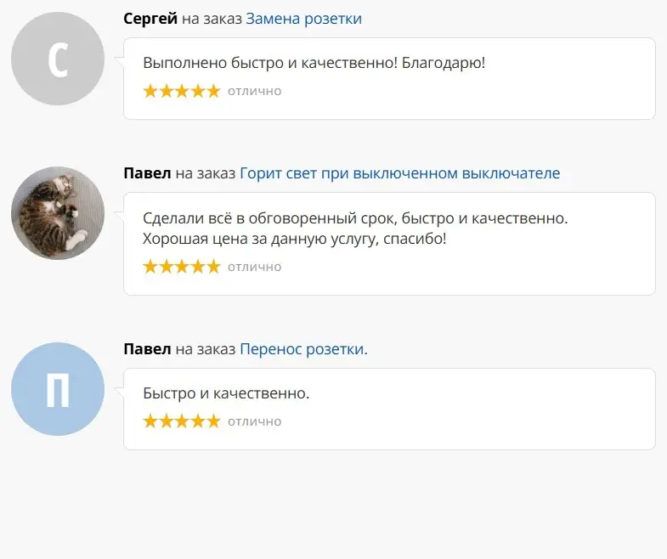
Task: Click the fifth star in Сергей's review
Action: pyautogui.click(x=212, y=91)
